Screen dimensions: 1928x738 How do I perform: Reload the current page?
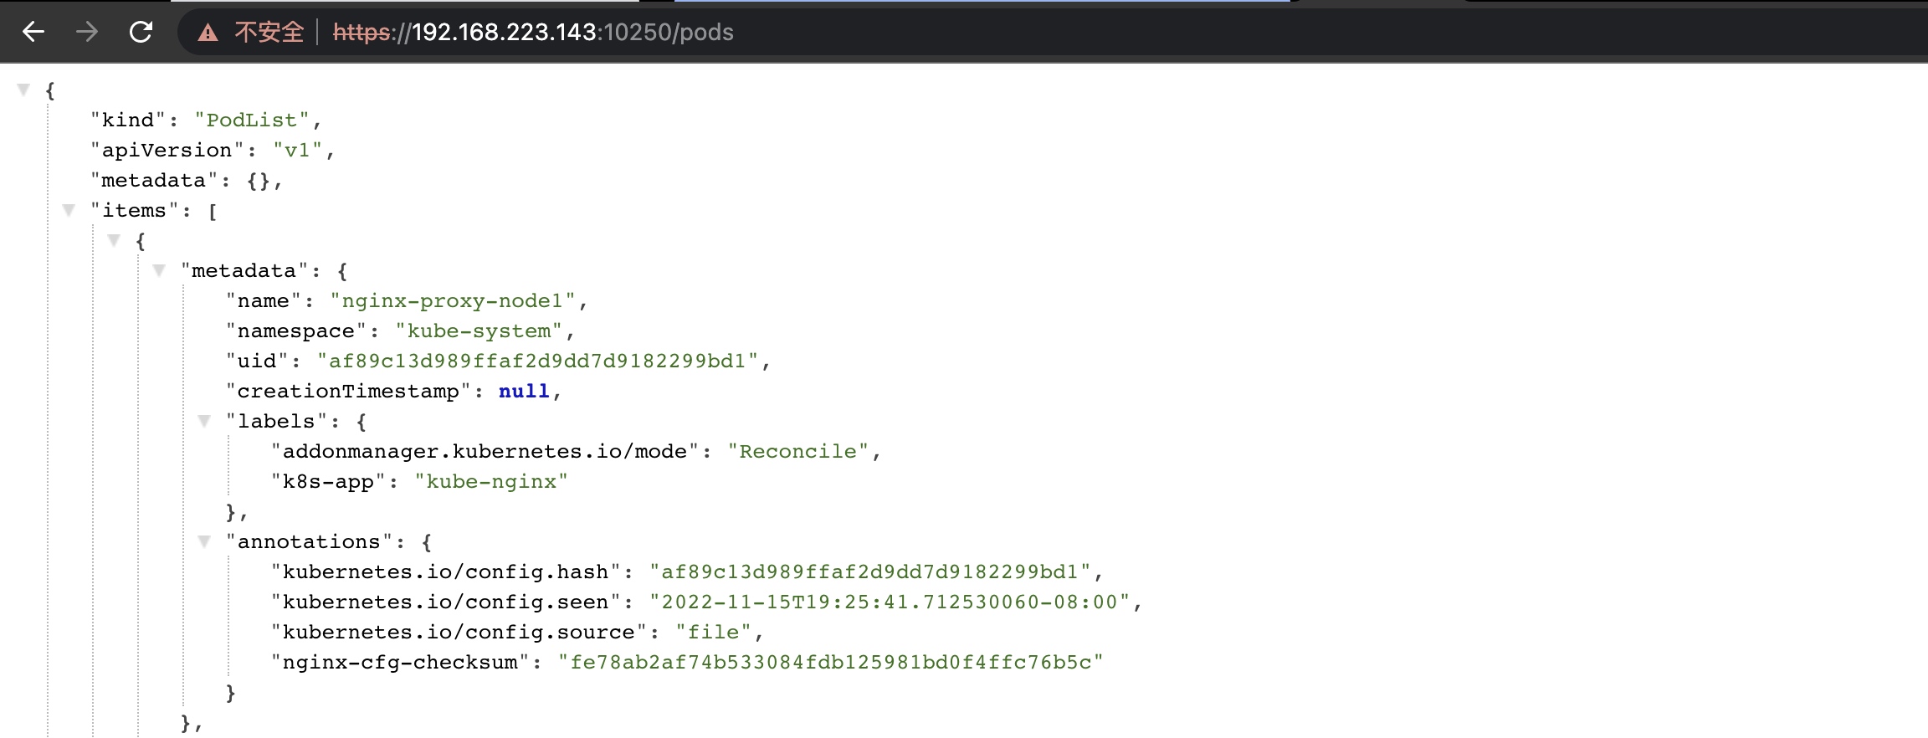coord(141,32)
